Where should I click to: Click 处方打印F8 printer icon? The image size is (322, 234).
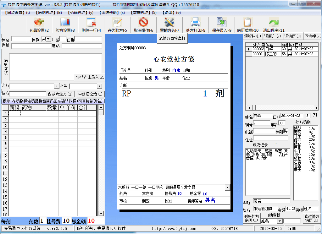[196, 25]
